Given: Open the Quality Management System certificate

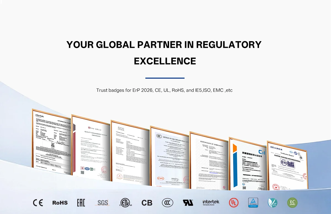Looking at the screenshot, I should coord(91,147).
